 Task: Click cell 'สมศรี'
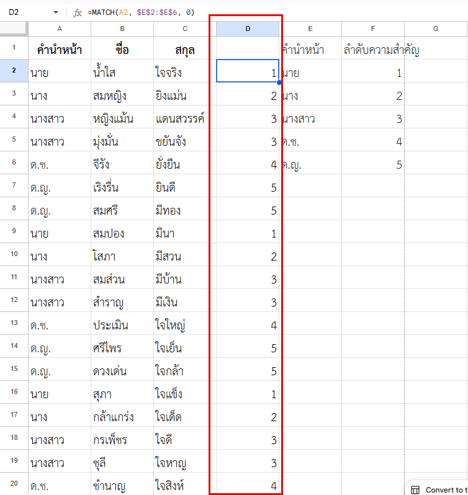[x=122, y=208]
